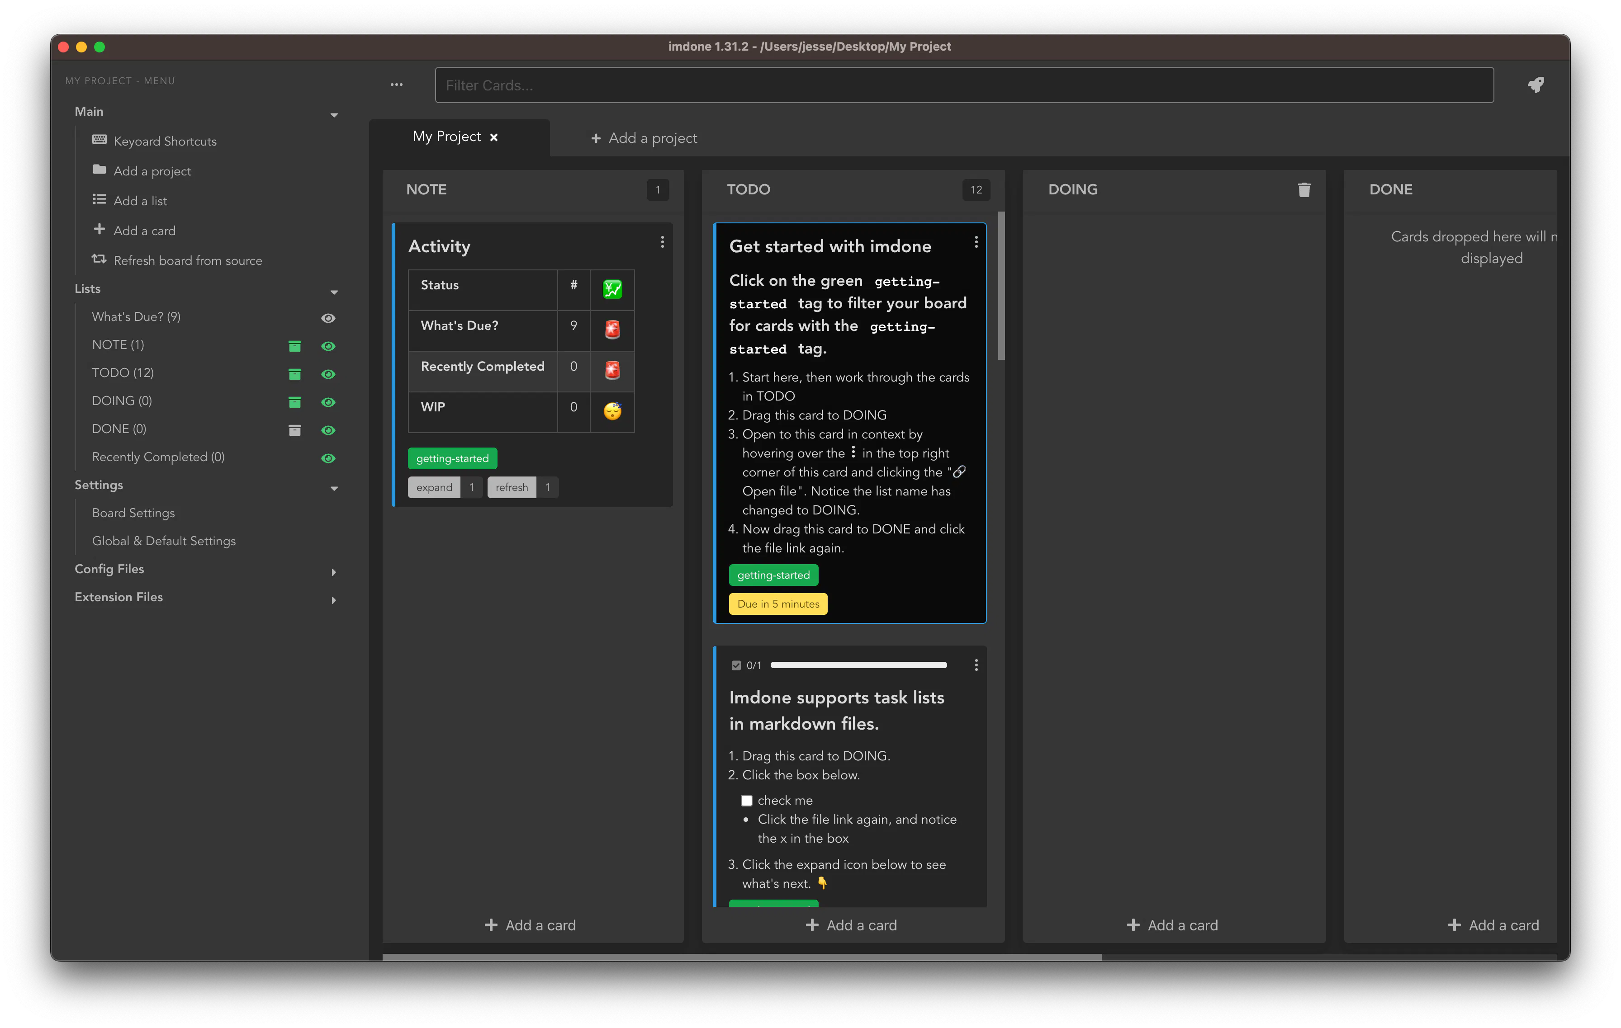1621x1028 pixels.
Task: Expand the Extension Files section
Action: (334, 600)
